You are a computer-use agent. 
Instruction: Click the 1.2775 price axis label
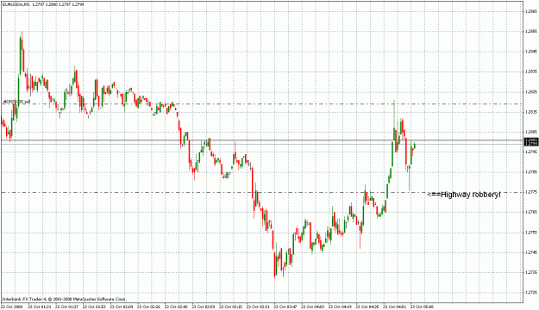(531, 192)
